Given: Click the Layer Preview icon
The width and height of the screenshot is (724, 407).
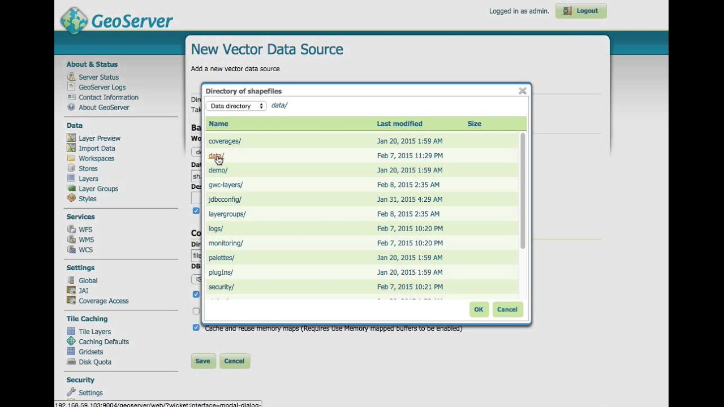Looking at the screenshot, I should (x=71, y=138).
